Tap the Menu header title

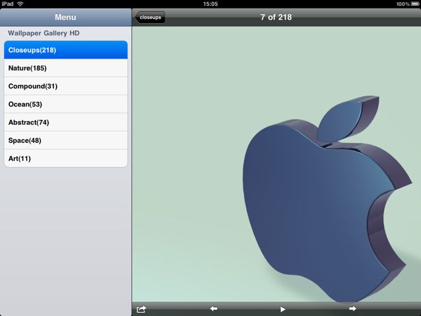pyautogui.click(x=66, y=17)
